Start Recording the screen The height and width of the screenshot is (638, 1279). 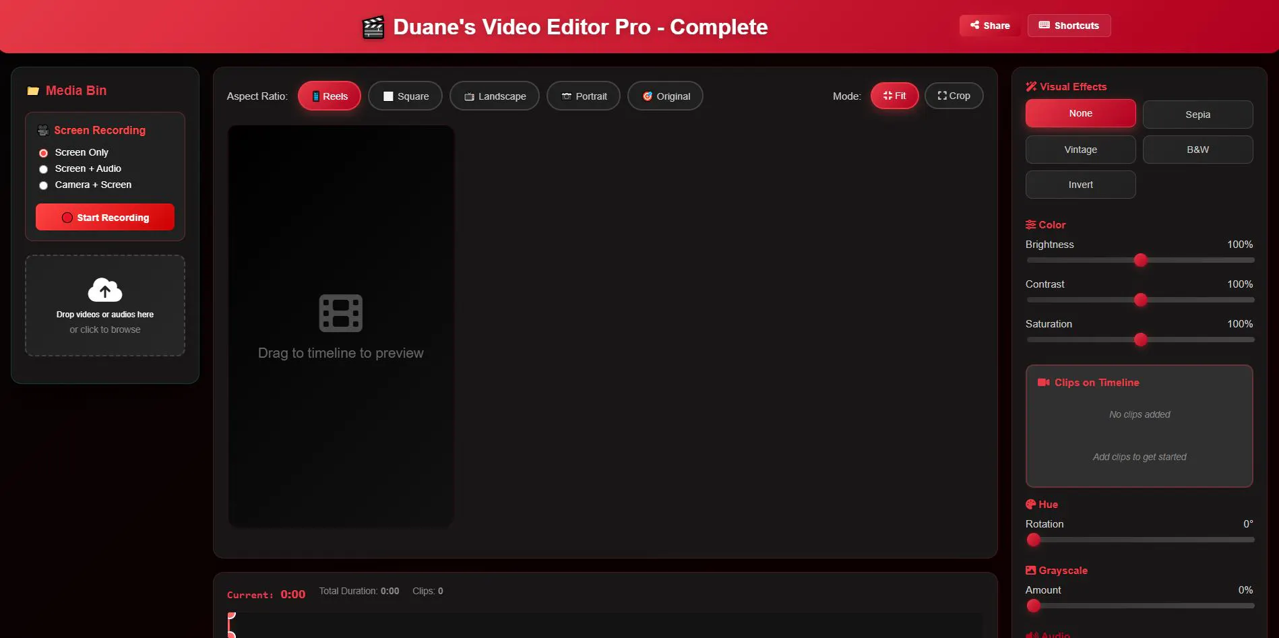click(105, 218)
